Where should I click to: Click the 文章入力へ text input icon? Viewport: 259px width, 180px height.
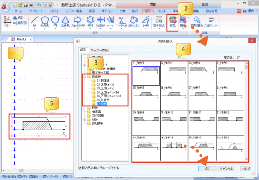tap(211, 22)
